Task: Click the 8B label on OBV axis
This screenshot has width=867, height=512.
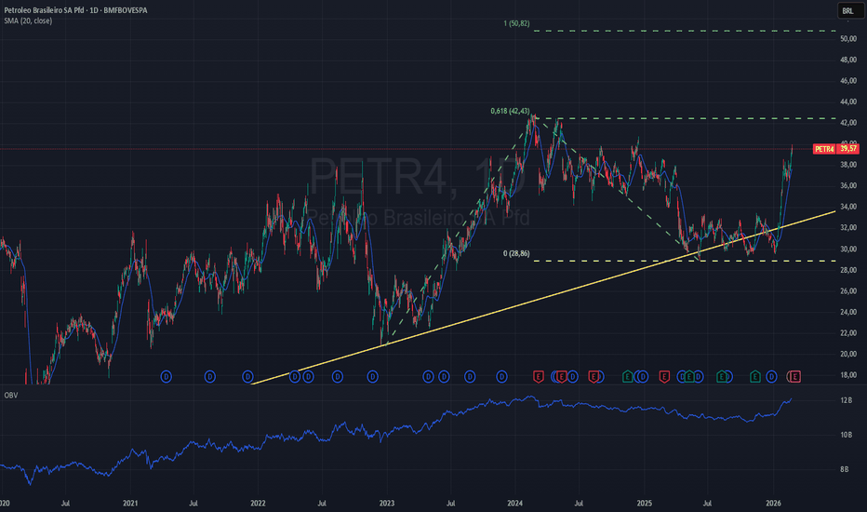Action: pos(845,469)
